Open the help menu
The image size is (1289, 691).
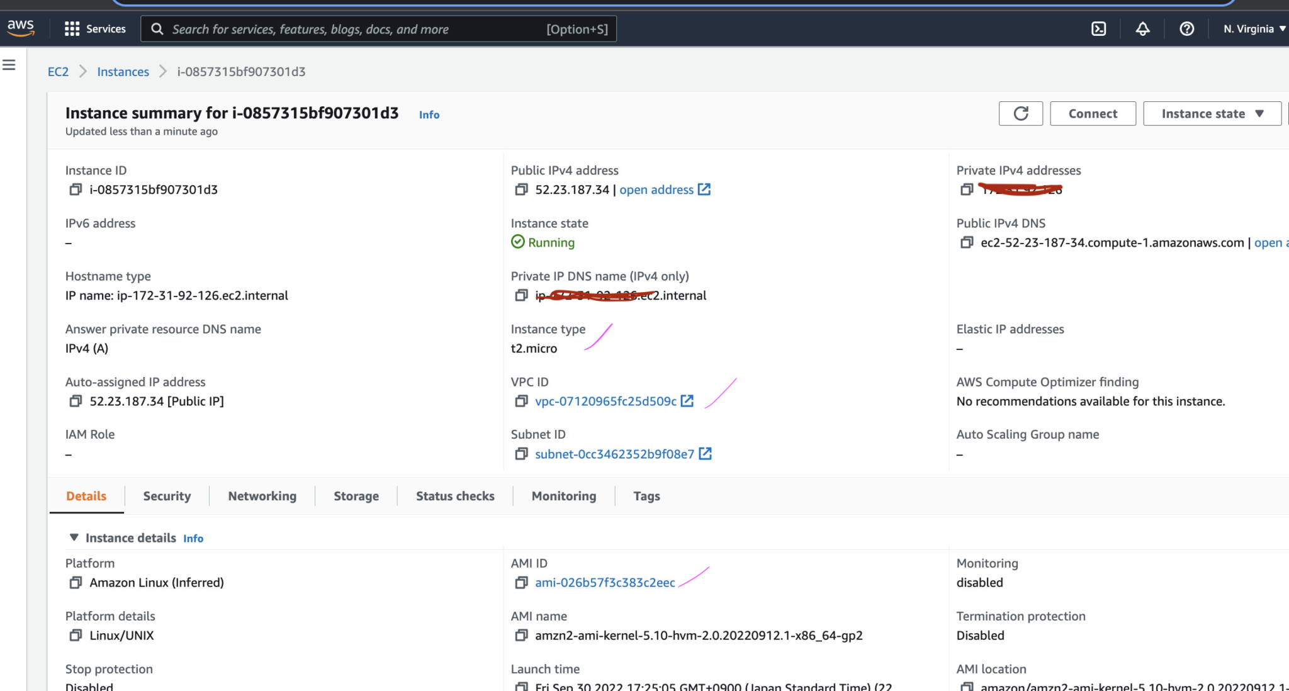pos(1186,28)
